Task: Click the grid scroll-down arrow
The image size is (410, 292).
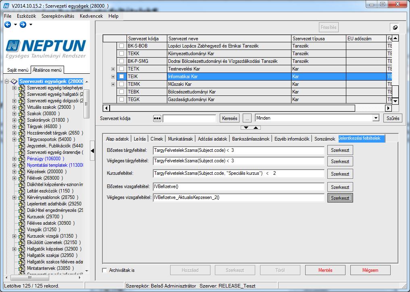Action: coord(395,101)
